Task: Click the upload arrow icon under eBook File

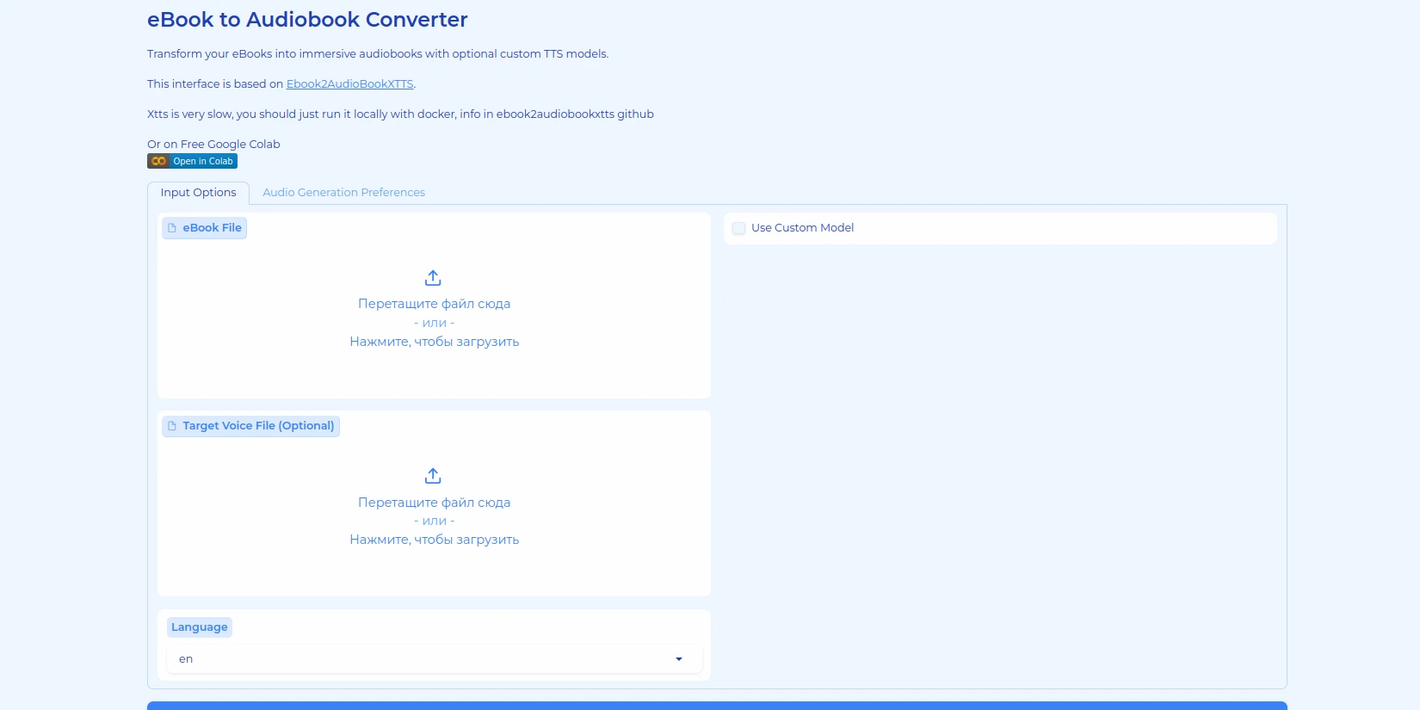Action: 433,278
